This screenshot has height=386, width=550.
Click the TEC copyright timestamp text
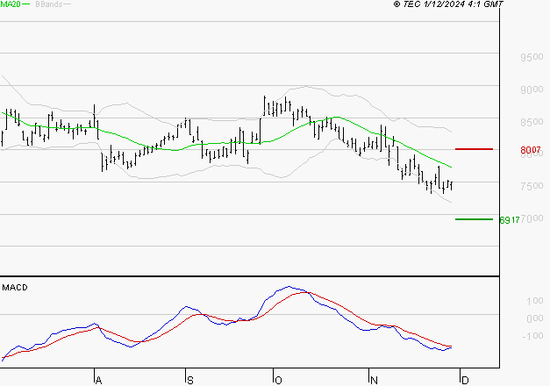448,4
